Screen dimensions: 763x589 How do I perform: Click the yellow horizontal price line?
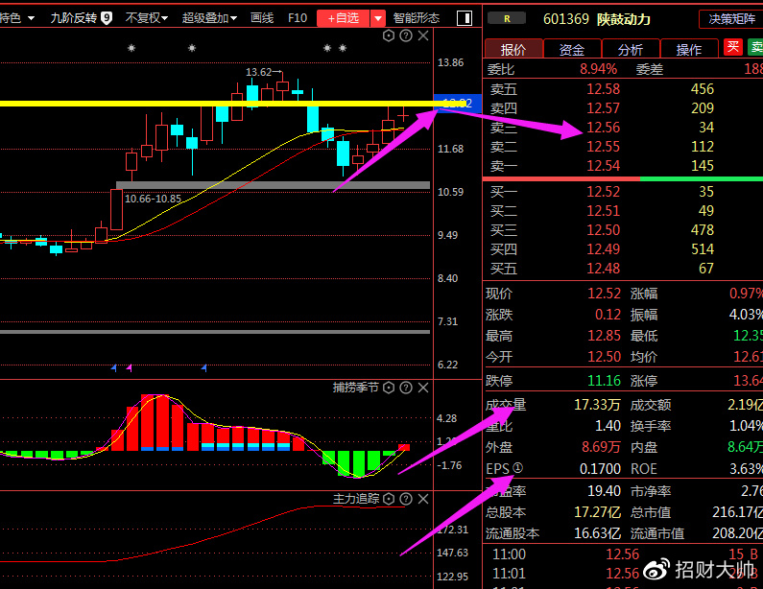(192, 103)
